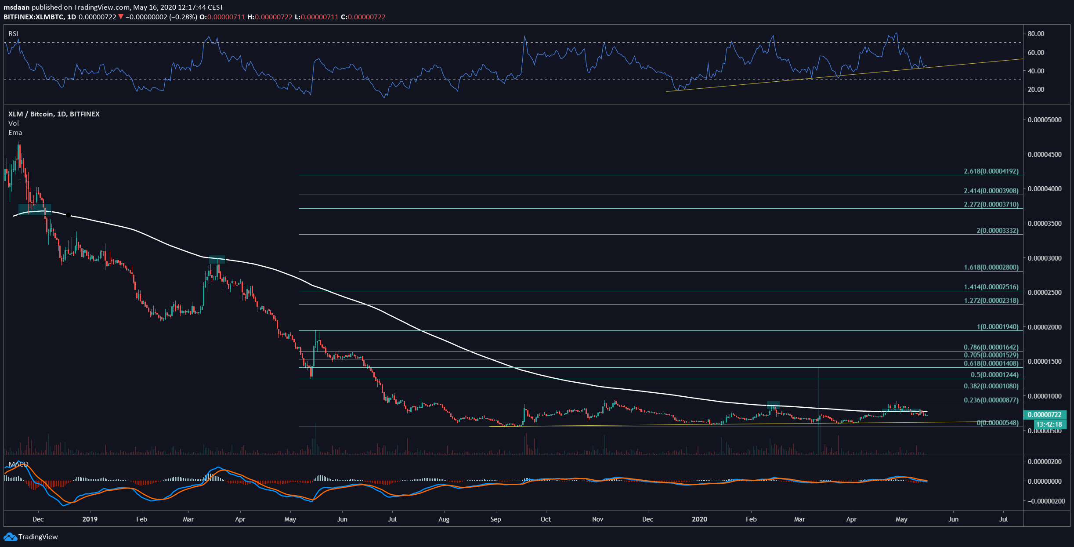The width and height of the screenshot is (1074, 547).
Task: Click the 80.00 level on RSI scale
Action: pos(1036,34)
